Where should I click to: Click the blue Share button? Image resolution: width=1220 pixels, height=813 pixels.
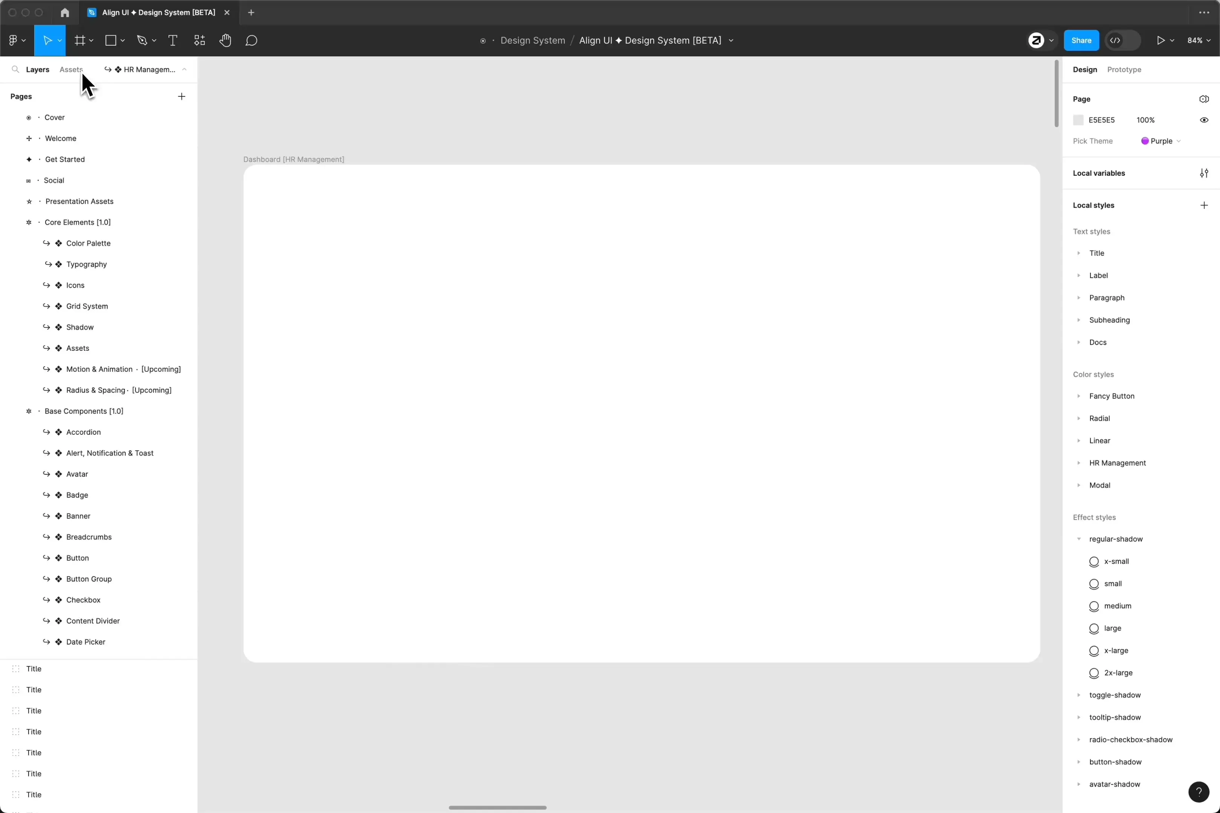pyautogui.click(x=1081, y=40)
